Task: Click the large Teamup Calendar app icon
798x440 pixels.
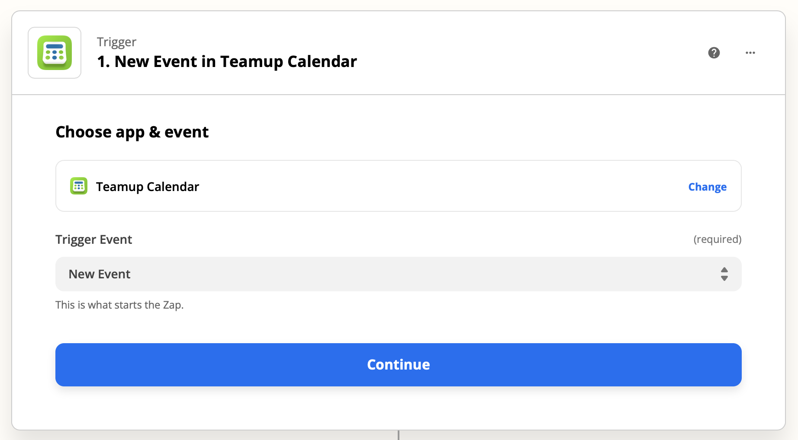Action: tap(55, 53)
